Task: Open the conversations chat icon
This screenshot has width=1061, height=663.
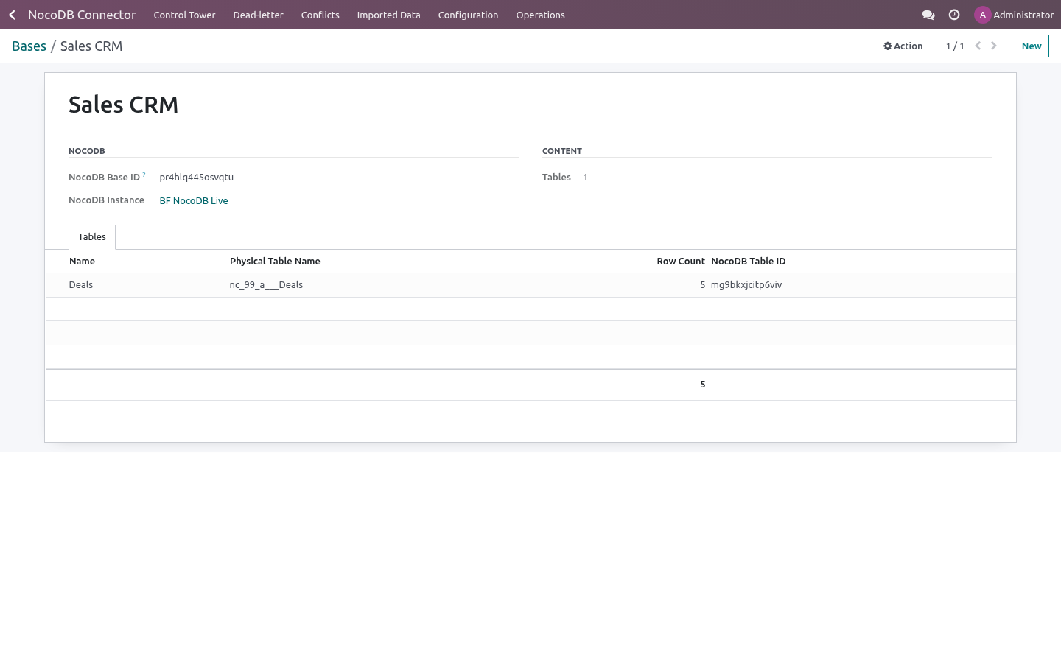Action: (x=928, y=15)
